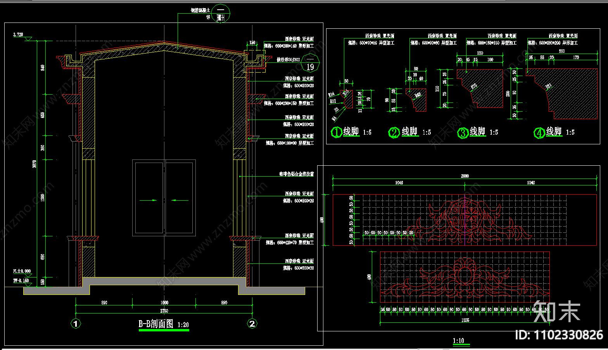Screen dimensions: 608x350
Task: Click the "650" vertical dimension text
Action: click(x=43, y=115)
